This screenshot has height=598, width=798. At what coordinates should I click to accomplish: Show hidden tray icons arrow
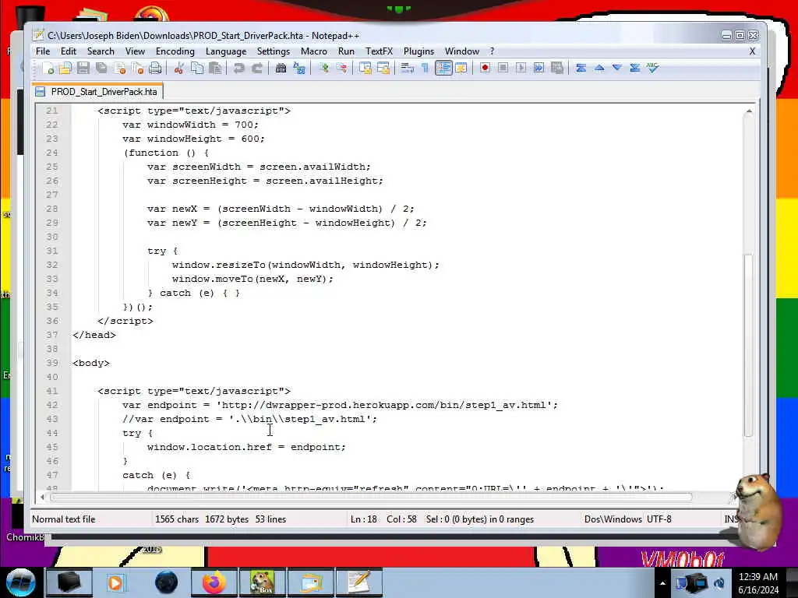(x=662, y=583)
